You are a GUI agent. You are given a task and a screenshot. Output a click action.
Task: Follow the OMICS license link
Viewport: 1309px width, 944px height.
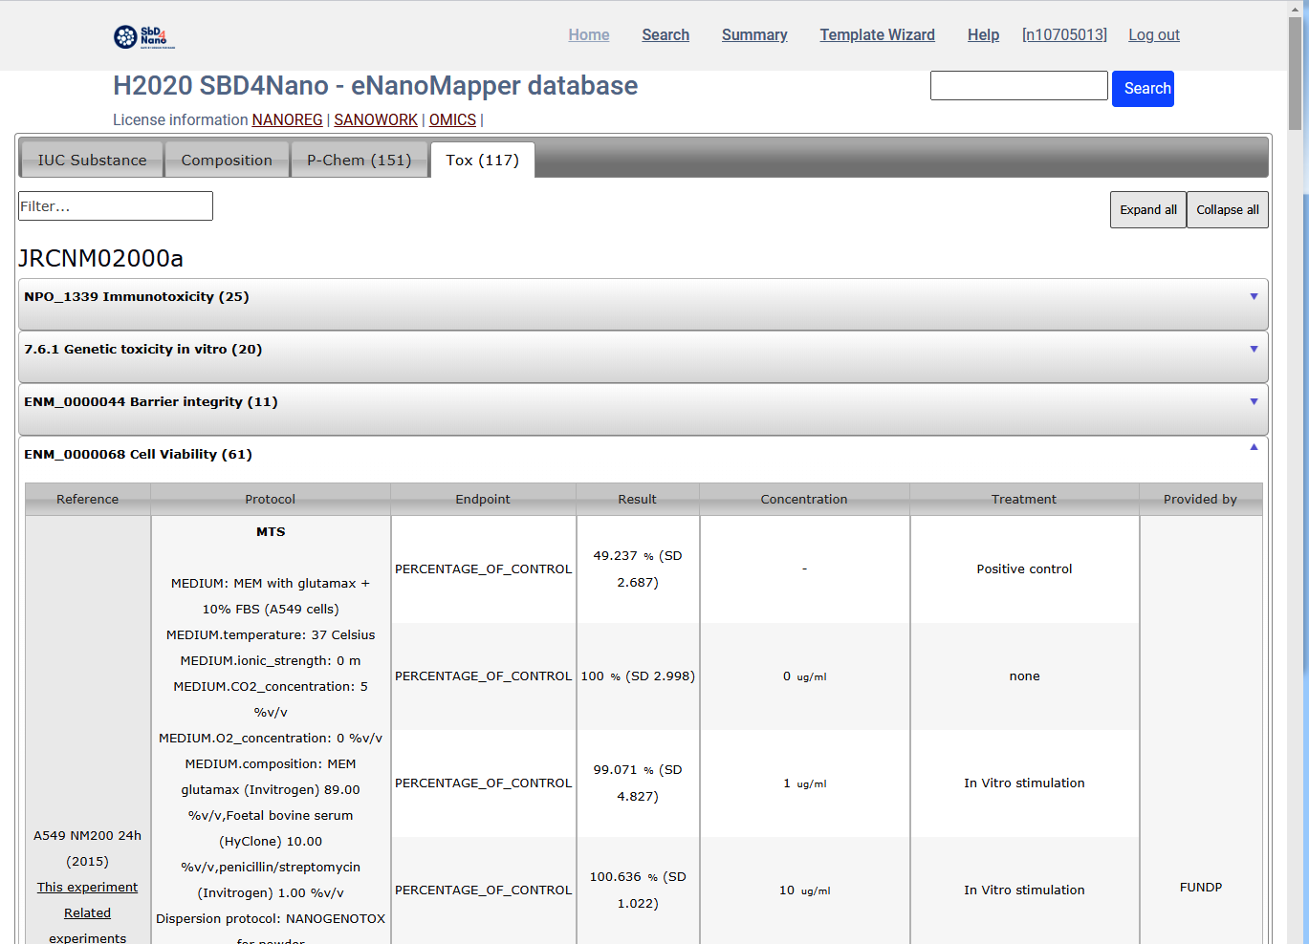click(452, 120)
